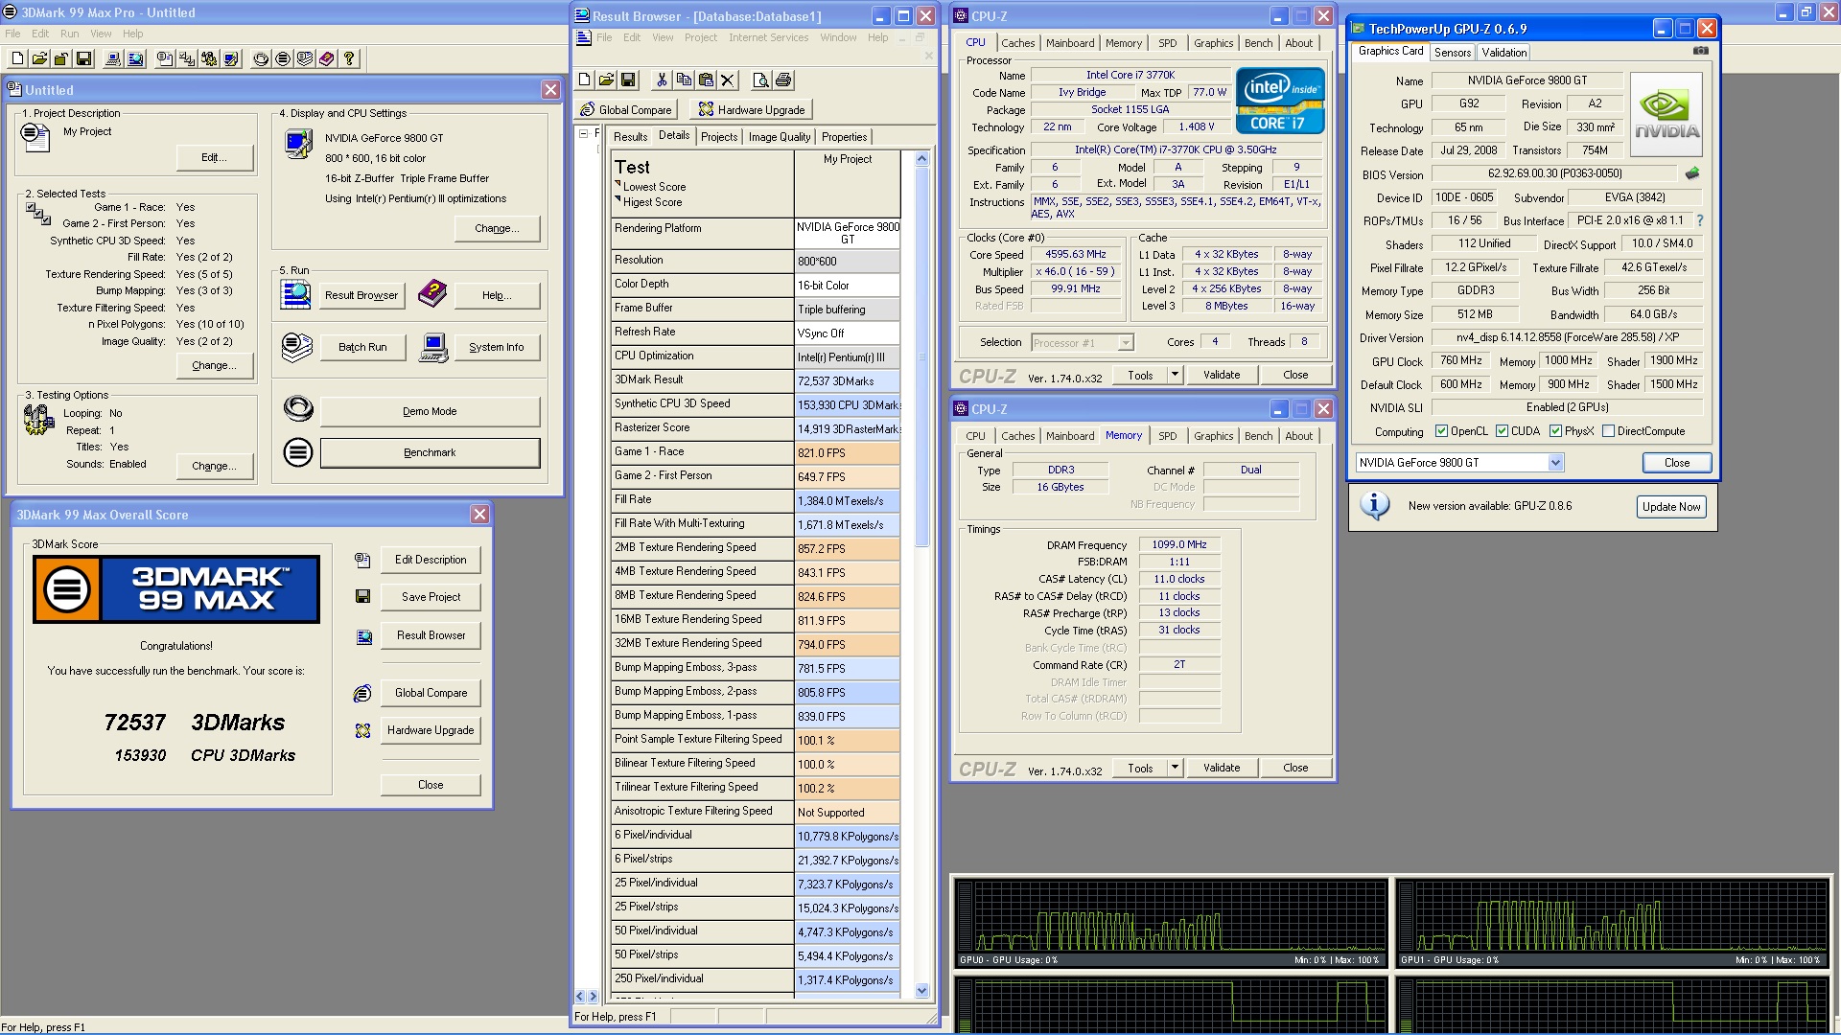Click Hardware Upgrade button in Result Browser toolbar
The image size is (1841, 1035).
tap(751, 110)
